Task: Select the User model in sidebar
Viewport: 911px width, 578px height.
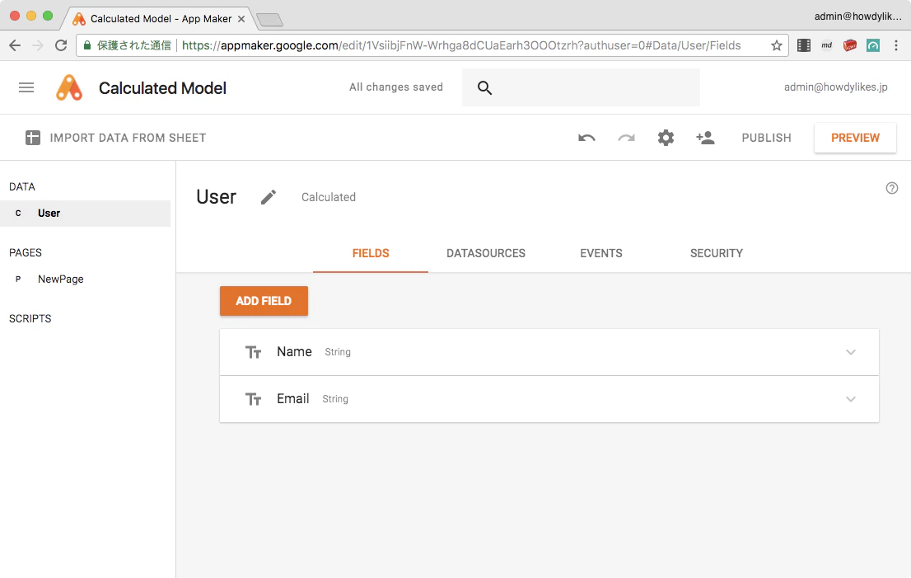Action: [x=85, y=214]
